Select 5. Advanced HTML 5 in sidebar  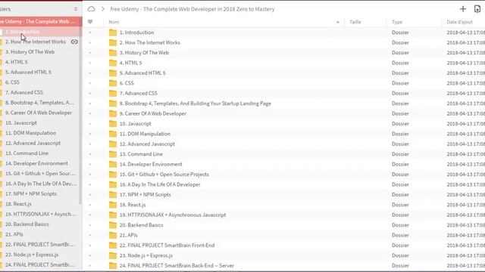click(28, 73)
